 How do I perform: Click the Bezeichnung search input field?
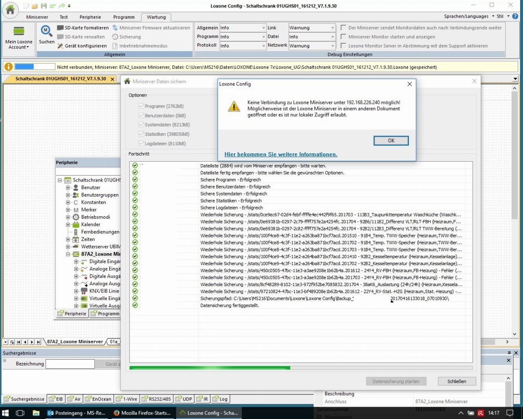(70, 364)
